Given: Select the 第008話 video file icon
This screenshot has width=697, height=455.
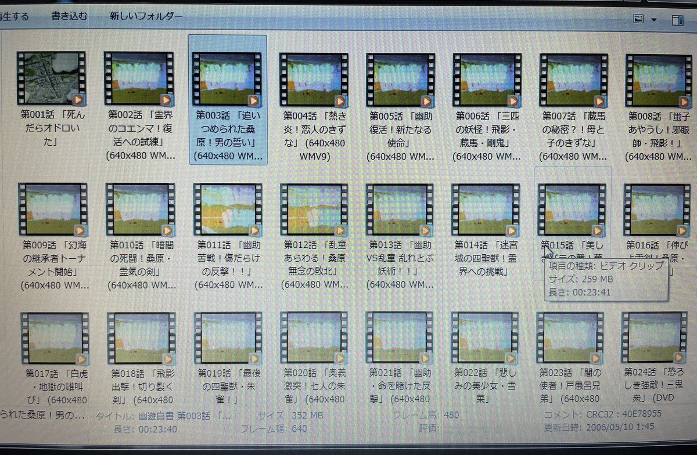Looking at the screenshot, I should pos(659,80).
